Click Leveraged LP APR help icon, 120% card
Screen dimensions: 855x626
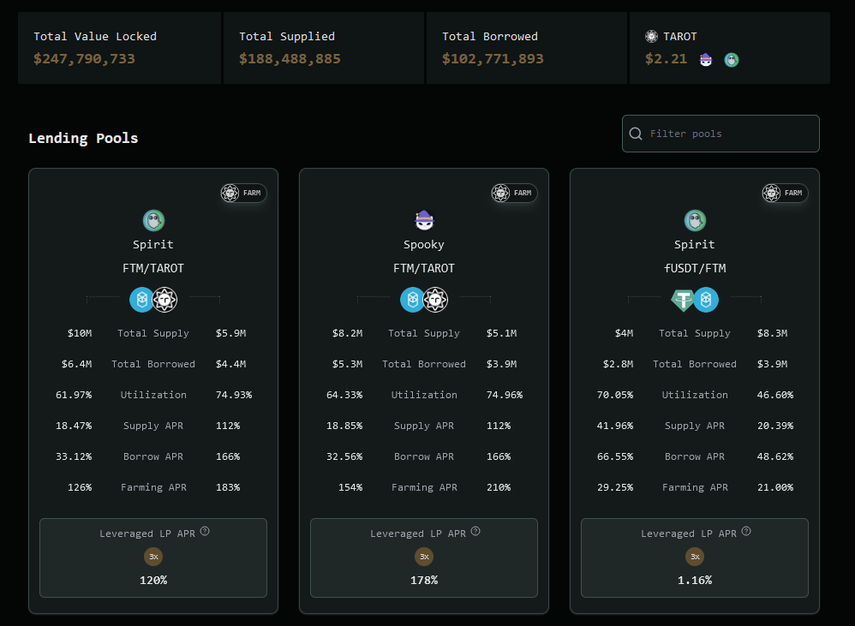click(x=205, y=531)
